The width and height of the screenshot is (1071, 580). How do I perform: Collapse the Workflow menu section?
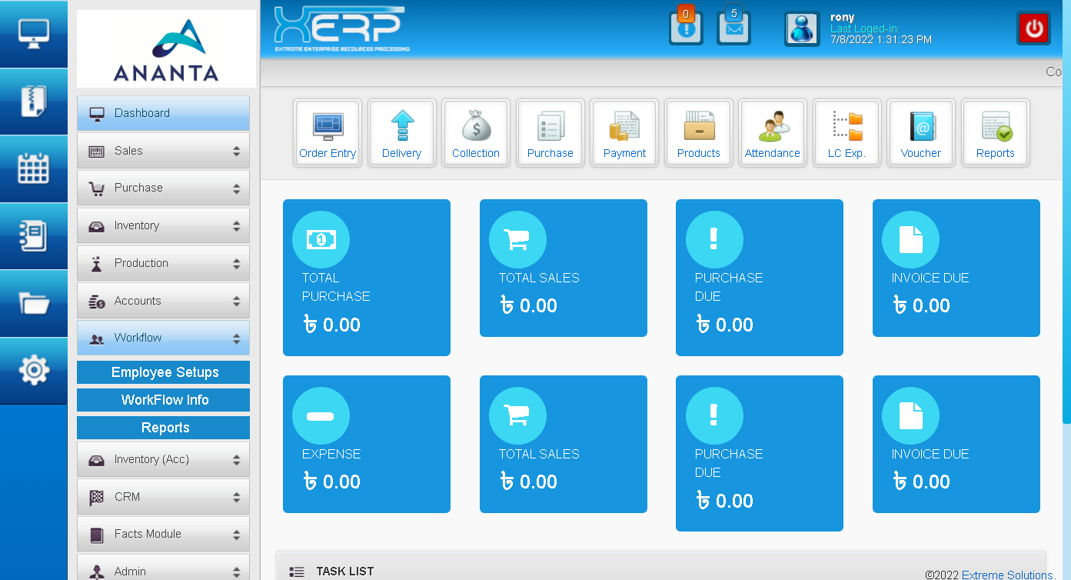tap(163, 338)
